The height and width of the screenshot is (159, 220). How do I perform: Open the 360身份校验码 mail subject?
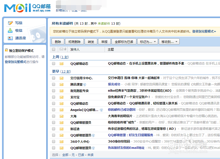[x=119, y=141]
